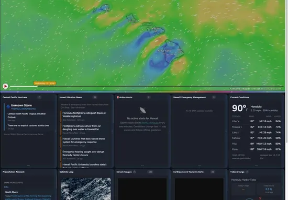The image size is (288, 200).
Task: Click the Oahu link under Zone Forecasts
Action: coord(6,187)
